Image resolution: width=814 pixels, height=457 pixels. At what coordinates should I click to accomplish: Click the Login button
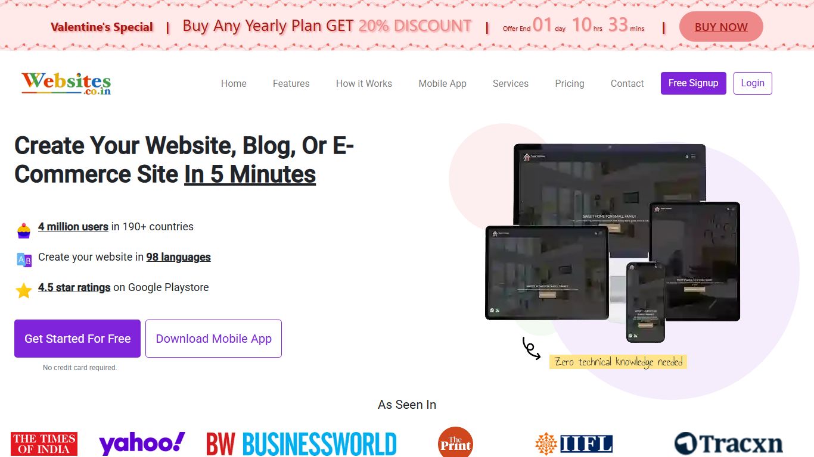tap(753, 83)
